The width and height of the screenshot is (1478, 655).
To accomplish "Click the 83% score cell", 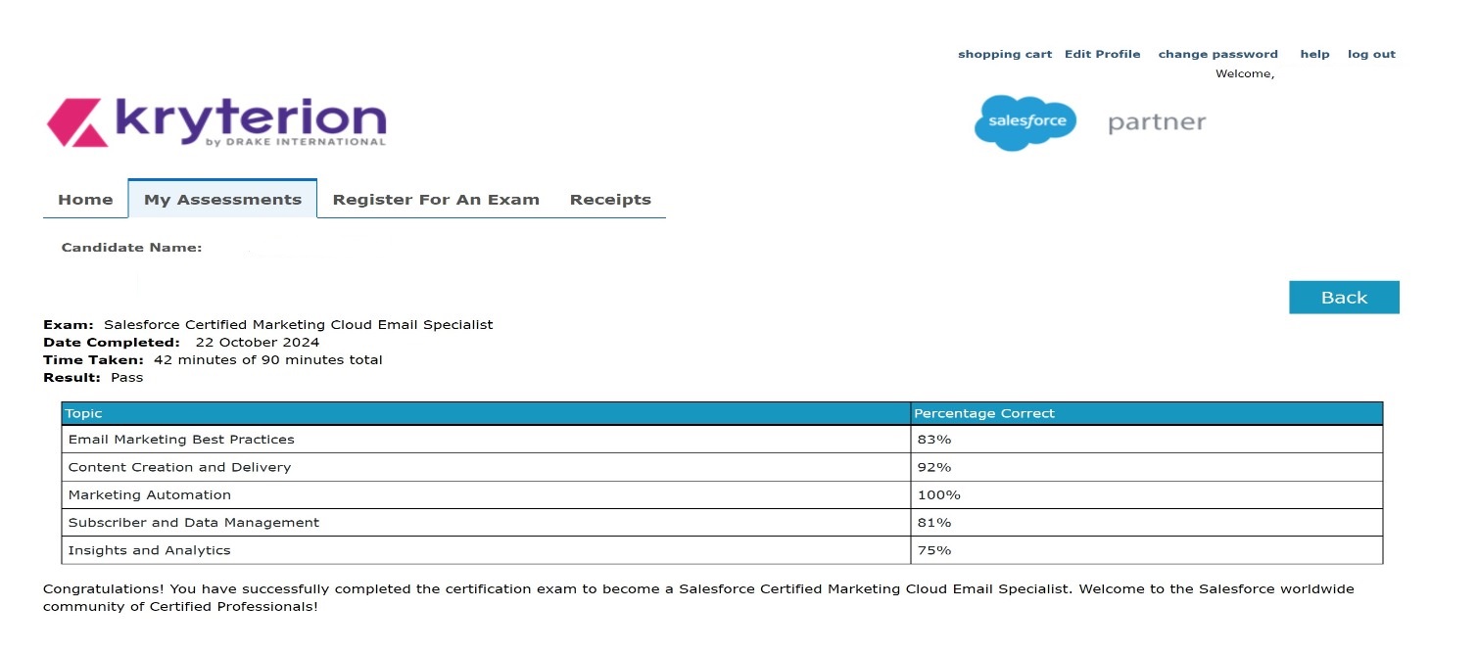I will 1147,440.
